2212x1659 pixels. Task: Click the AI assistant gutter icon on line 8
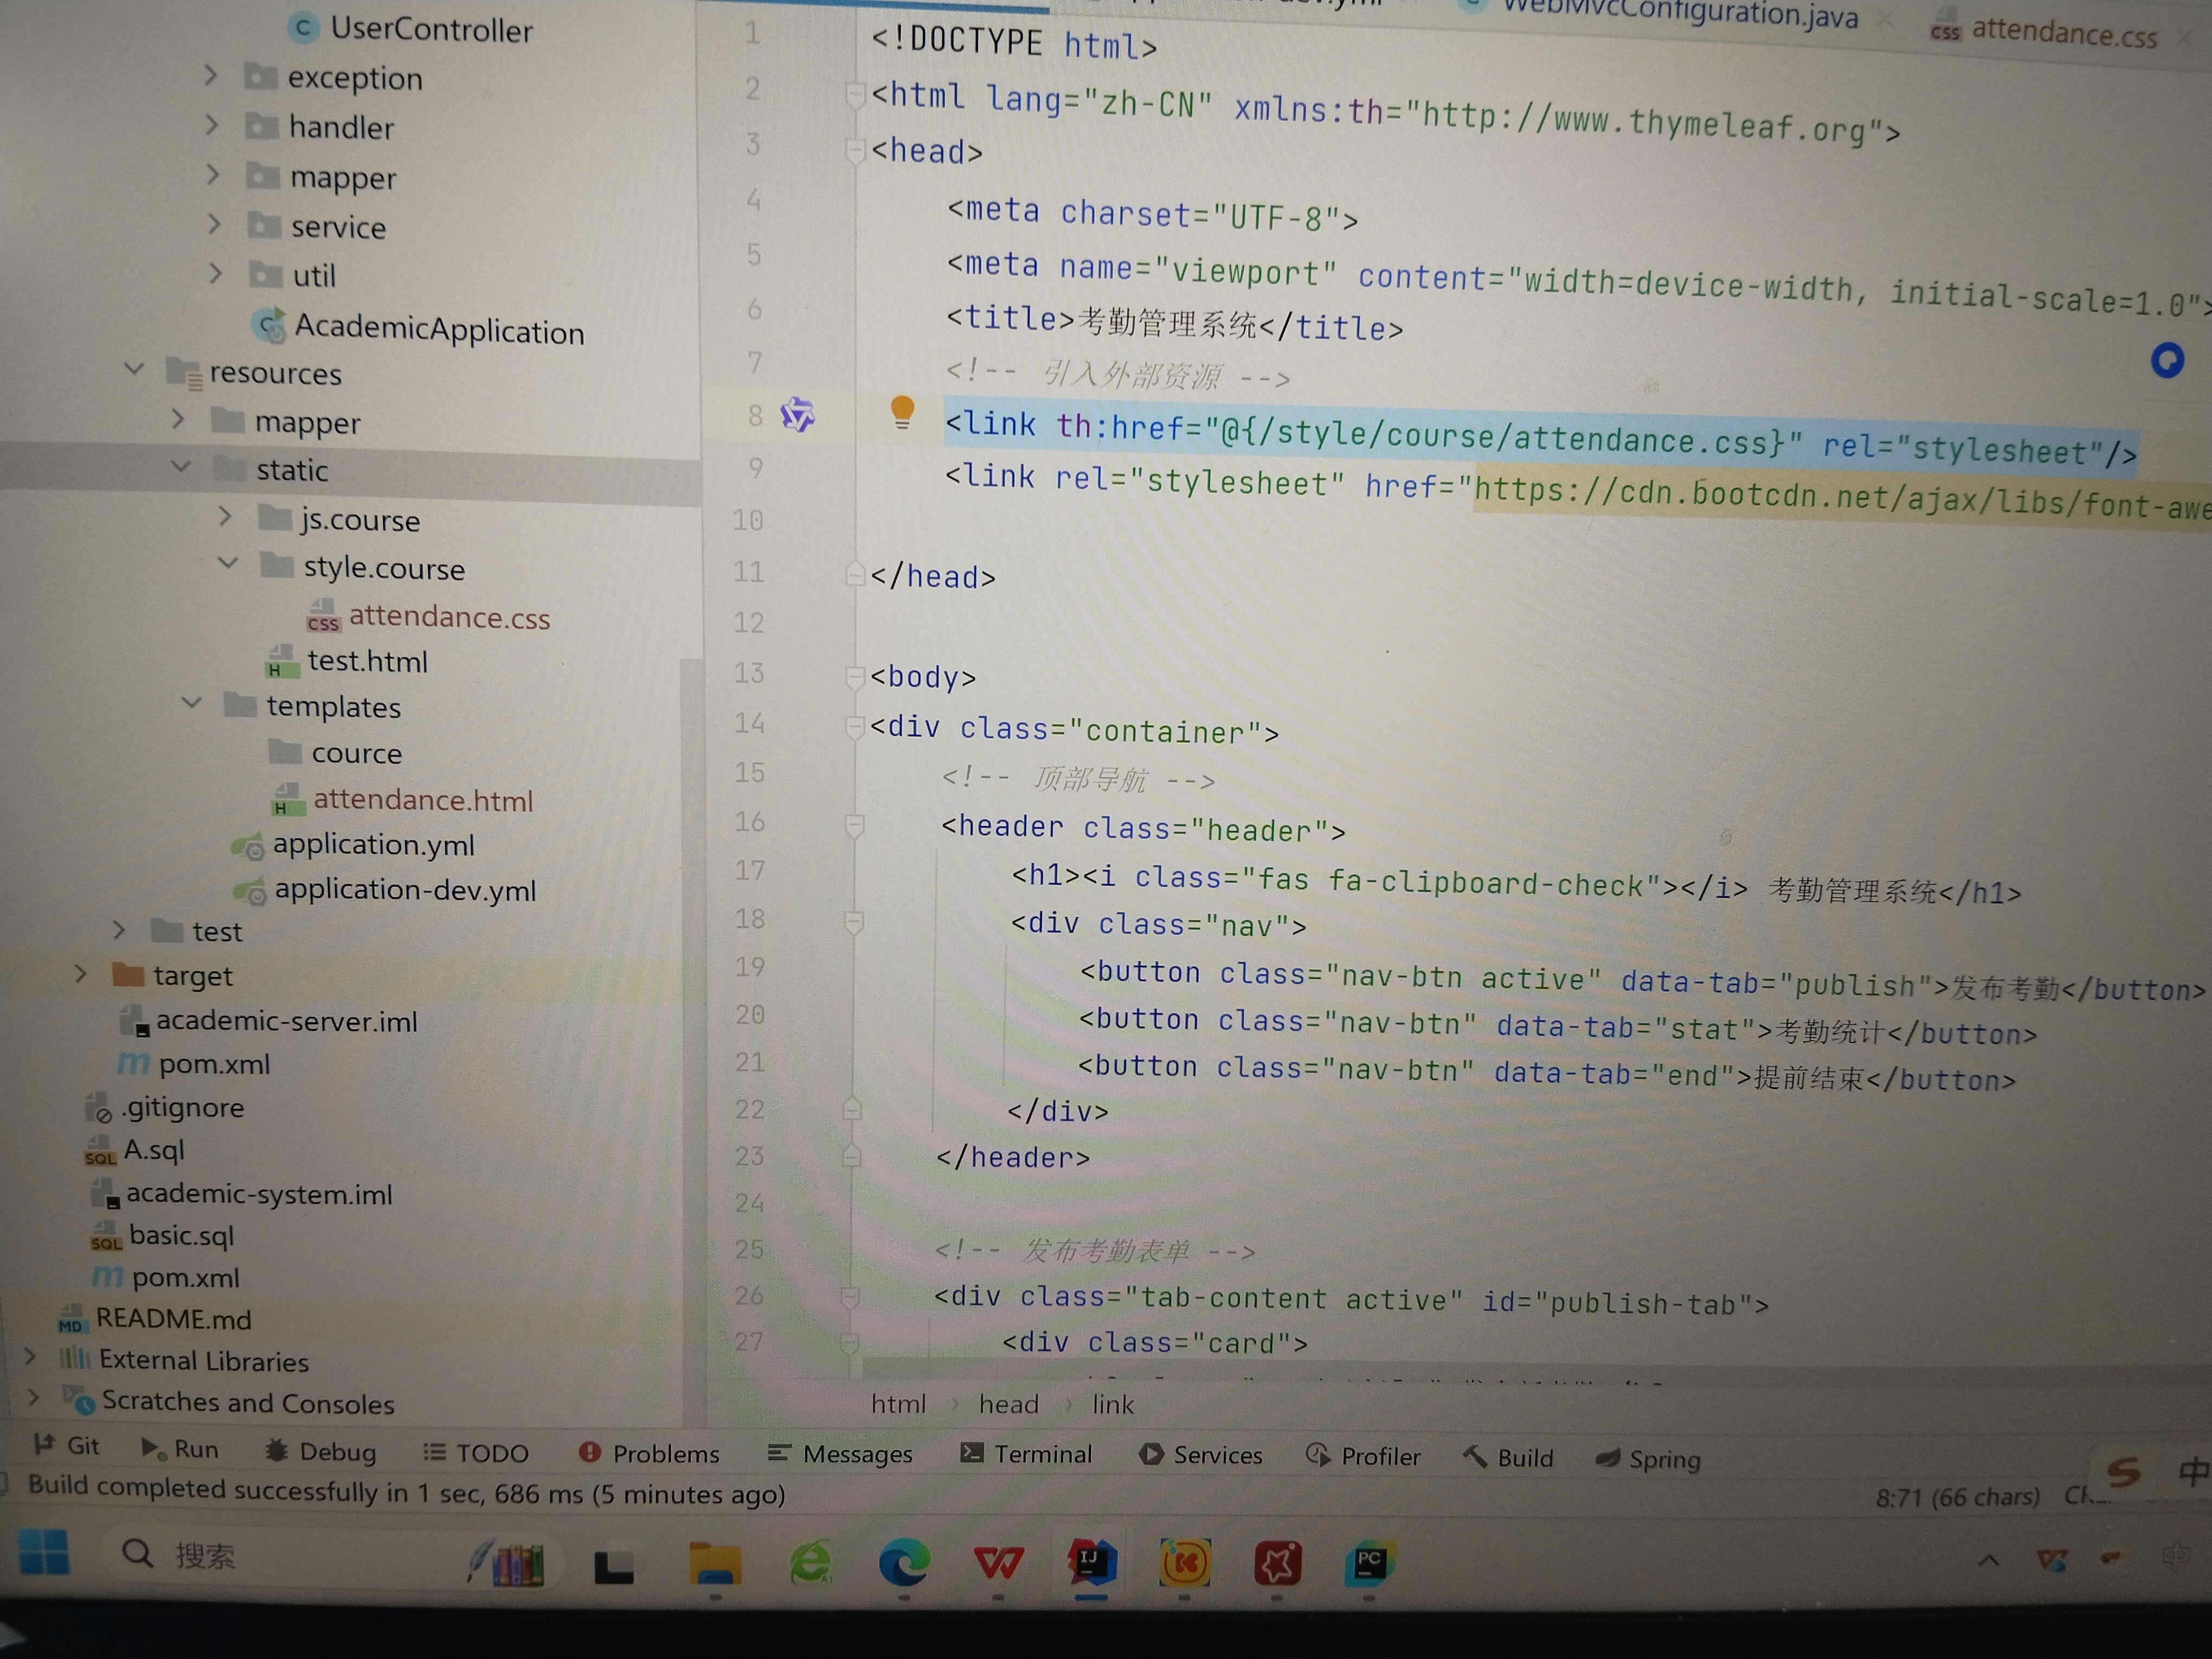pyautogui.click(x=797, y=414)
